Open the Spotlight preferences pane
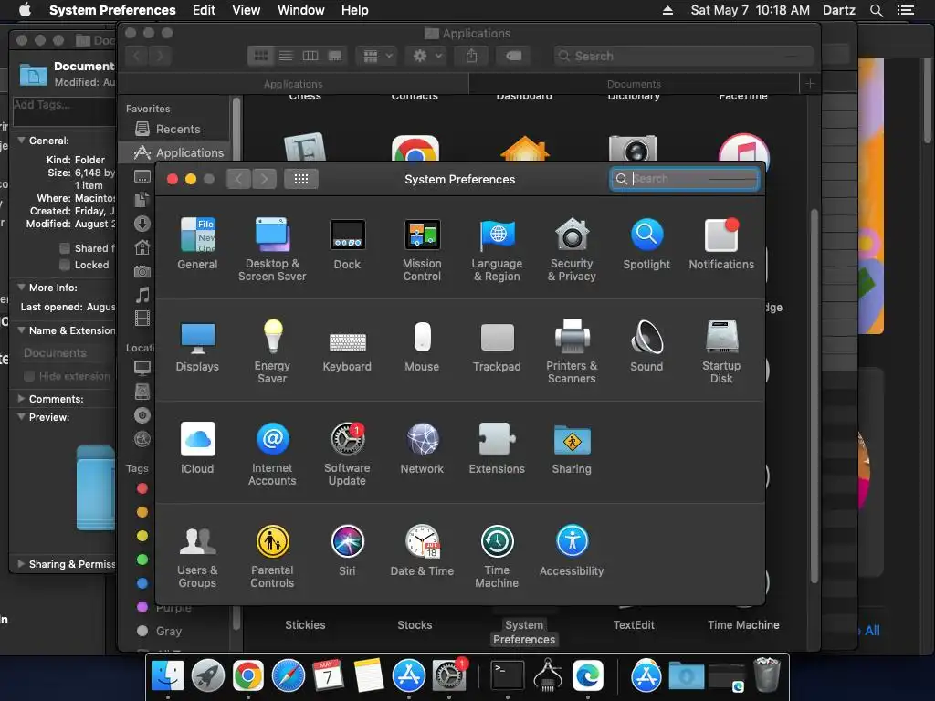935x701 pixels. 646,244
